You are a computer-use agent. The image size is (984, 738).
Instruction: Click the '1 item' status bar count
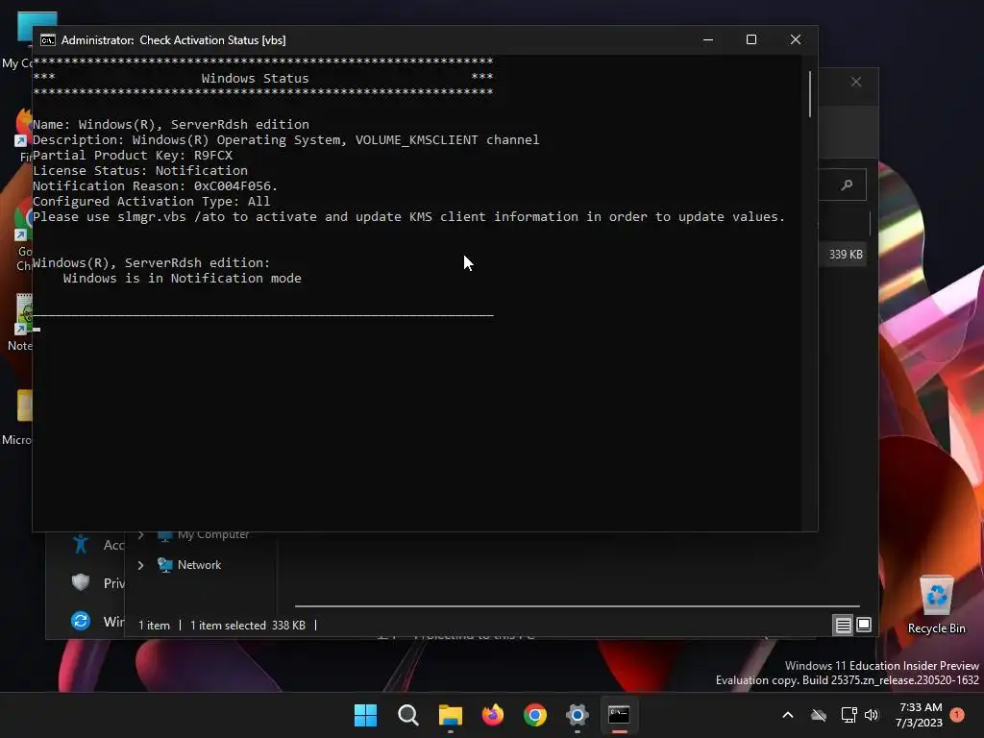point(154,625)
